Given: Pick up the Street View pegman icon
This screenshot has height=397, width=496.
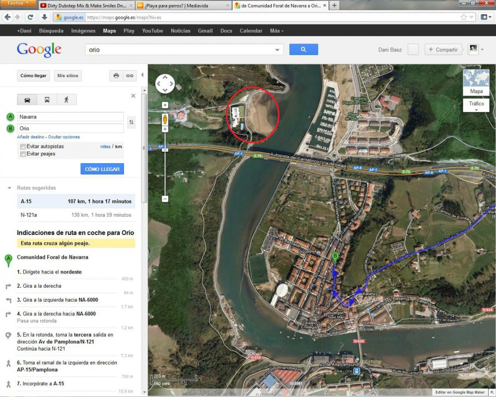Looking at the screenshot, I should pos(165,119).
